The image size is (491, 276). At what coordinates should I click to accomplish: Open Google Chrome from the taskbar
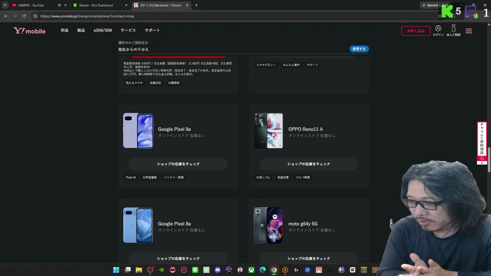click(x=274, y=270)
